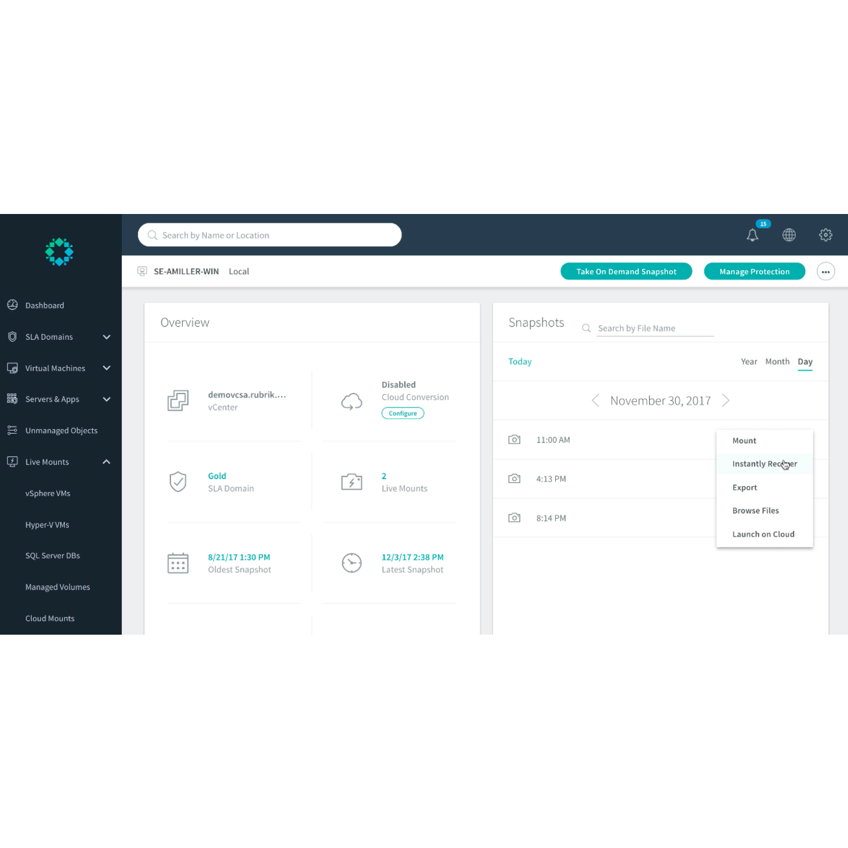Open notifications via the bell icon
The height and width of the screenshot is (848, 848).
[x=752, y=235]
